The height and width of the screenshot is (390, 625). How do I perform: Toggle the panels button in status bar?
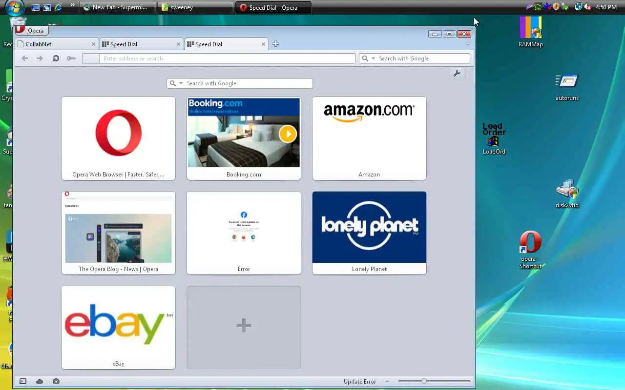click(23, 381)
